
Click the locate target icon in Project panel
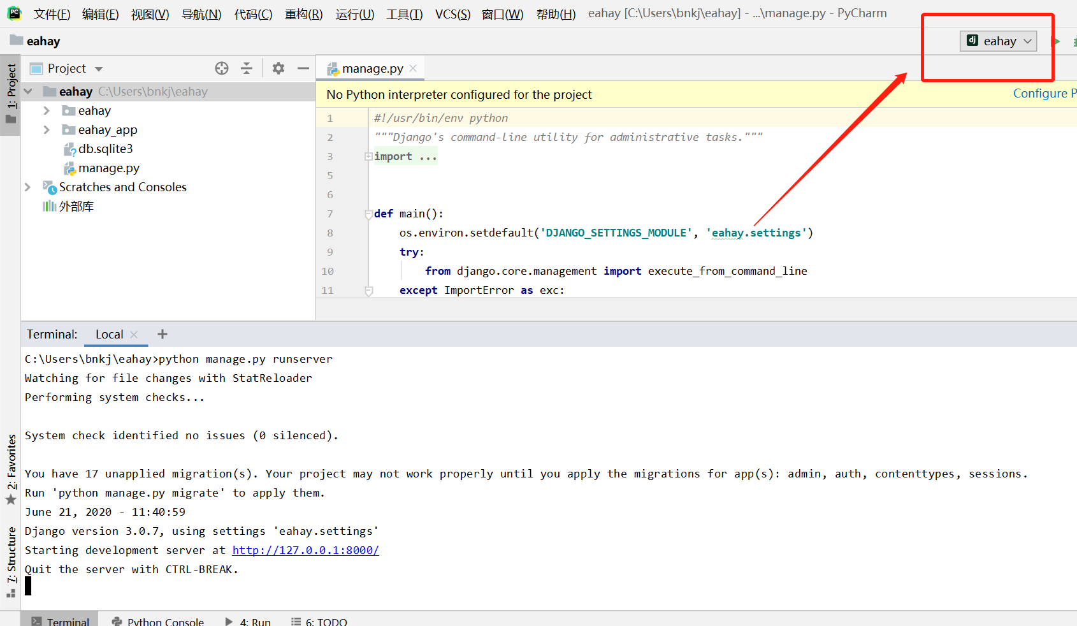[222, 68]
